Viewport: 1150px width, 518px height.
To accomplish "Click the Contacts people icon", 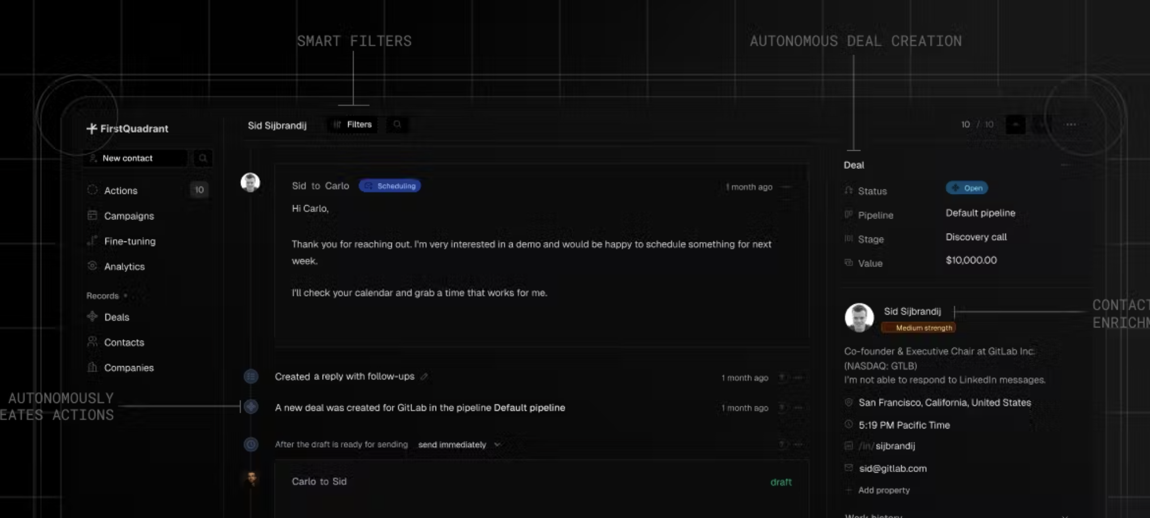I will pos(92,342).
